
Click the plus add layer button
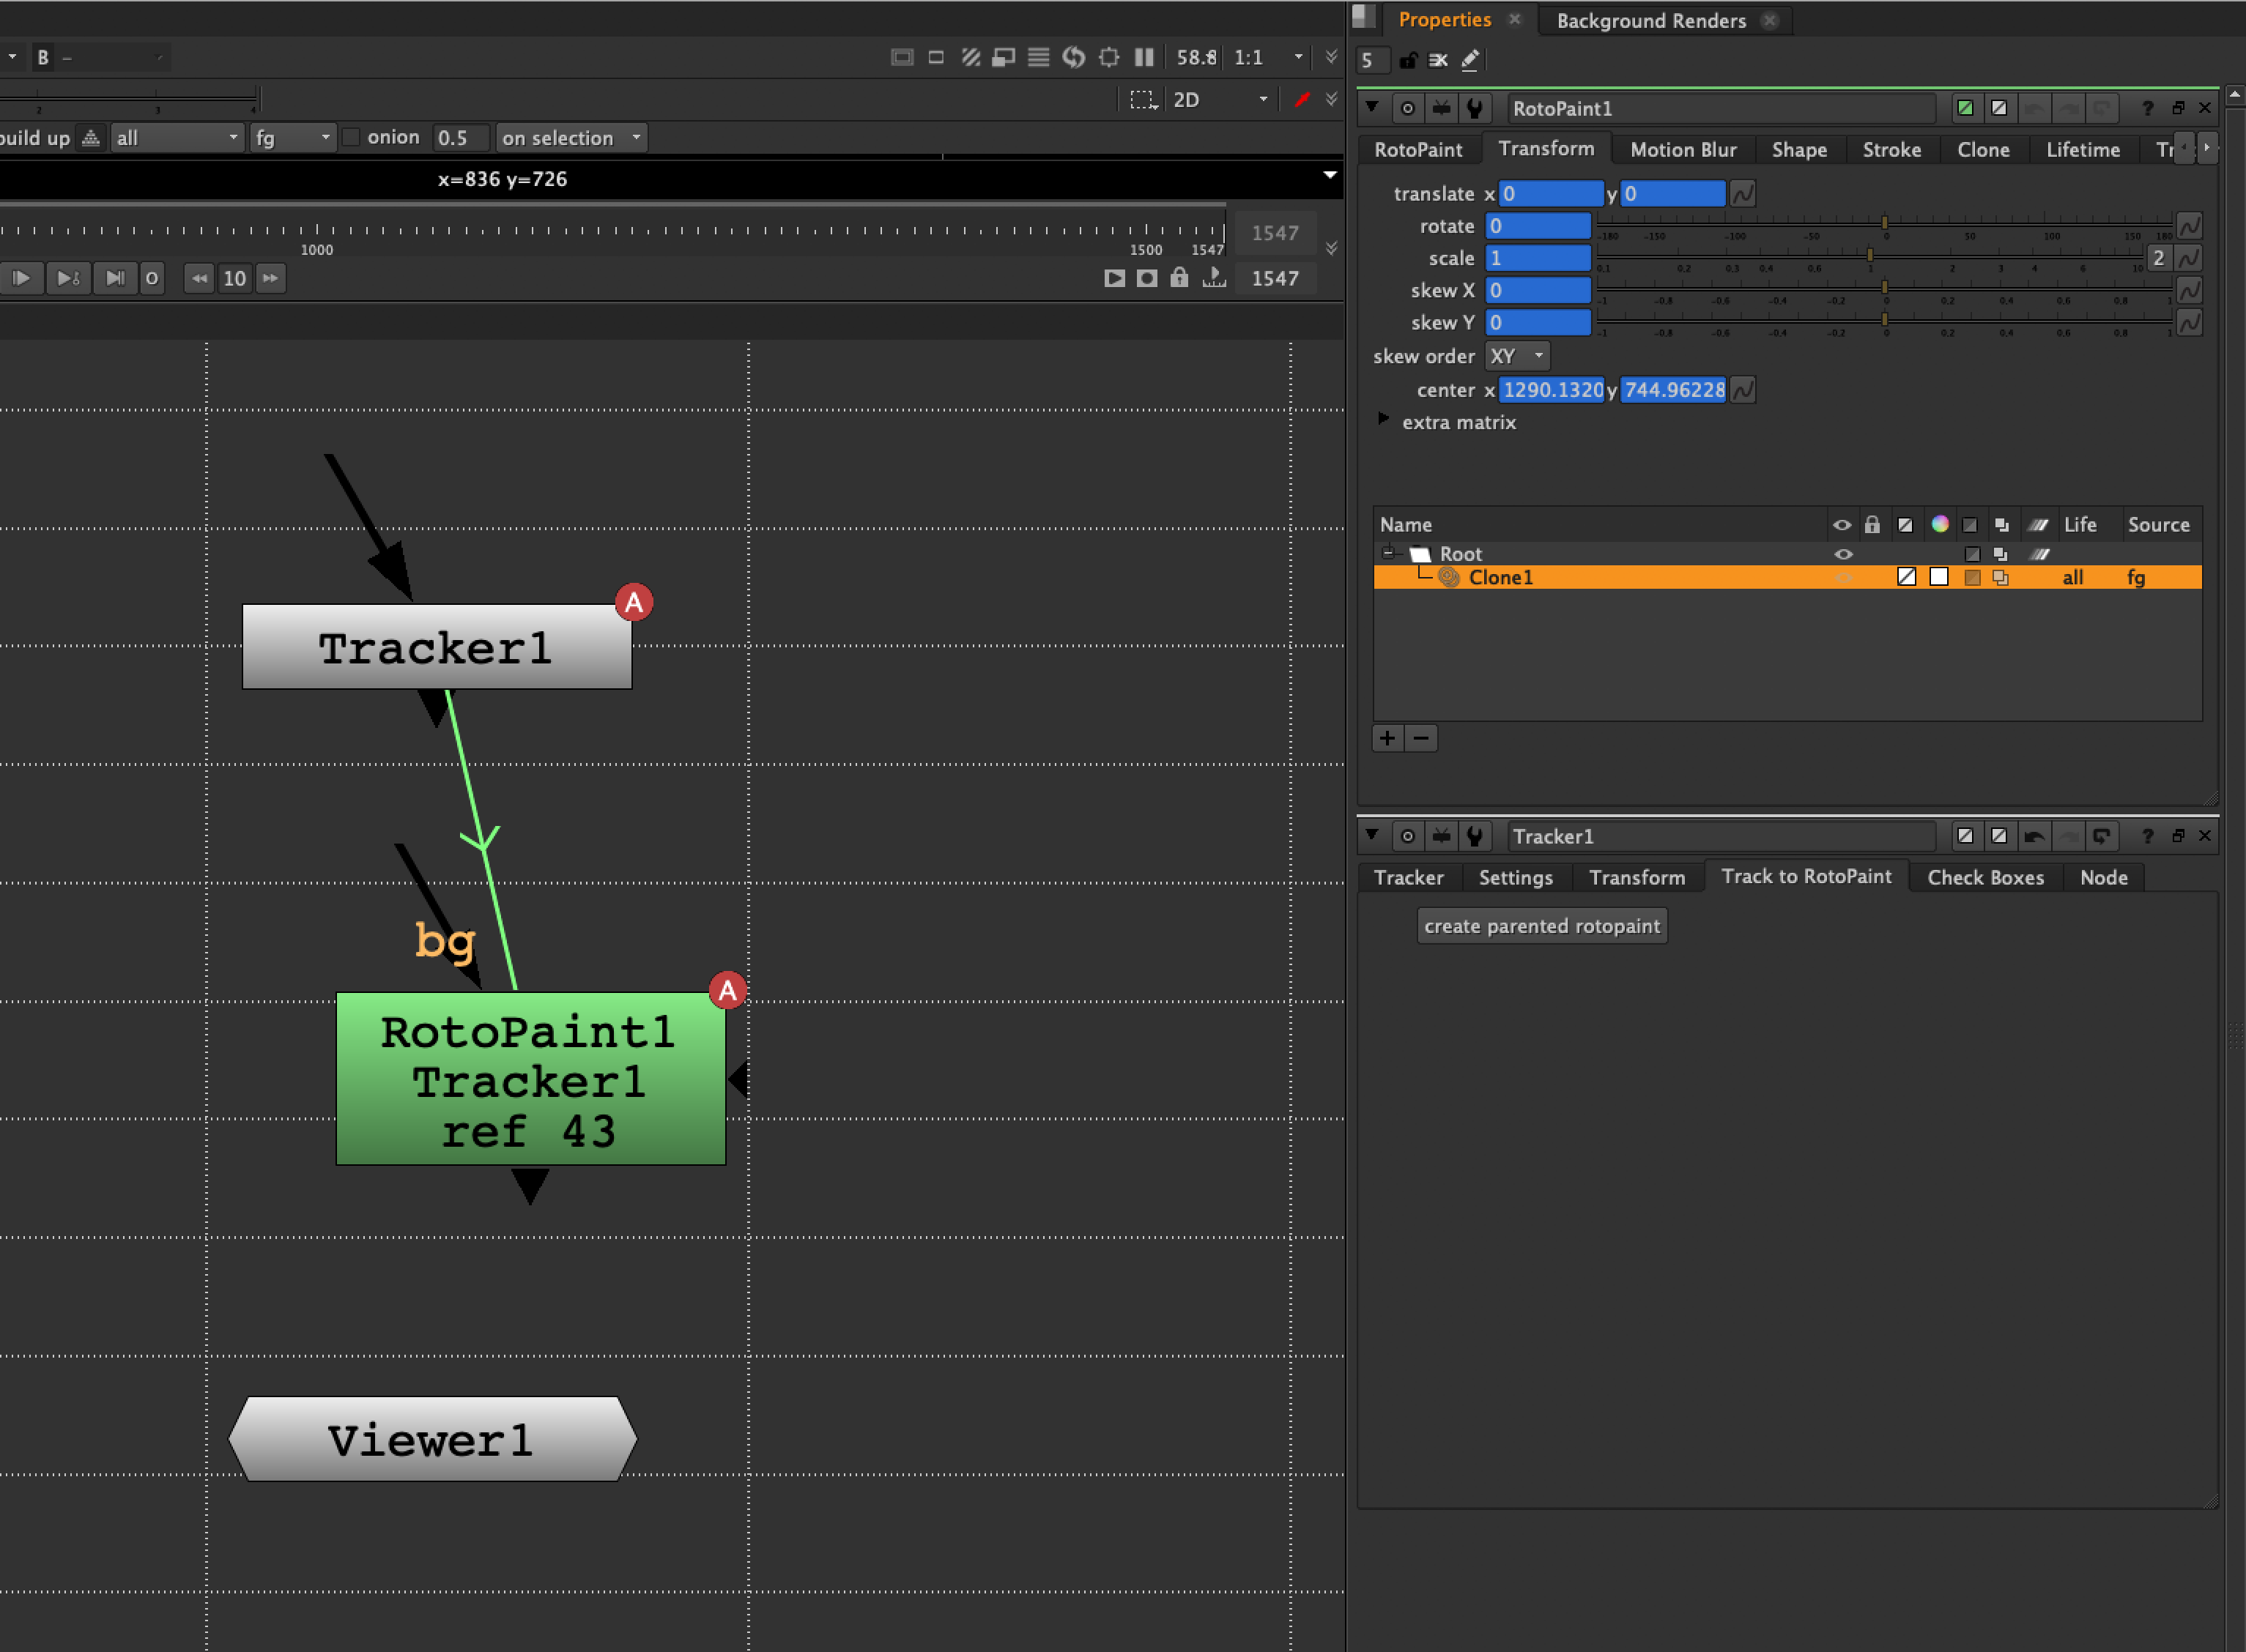[x=1387, y=738]
